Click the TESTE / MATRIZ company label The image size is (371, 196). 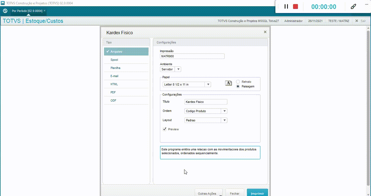(339, 21)
